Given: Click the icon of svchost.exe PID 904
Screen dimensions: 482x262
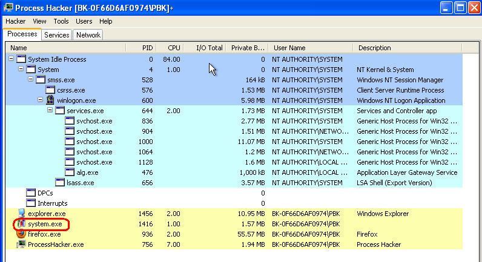Looking at the screenshot, I should pos(70,131).
